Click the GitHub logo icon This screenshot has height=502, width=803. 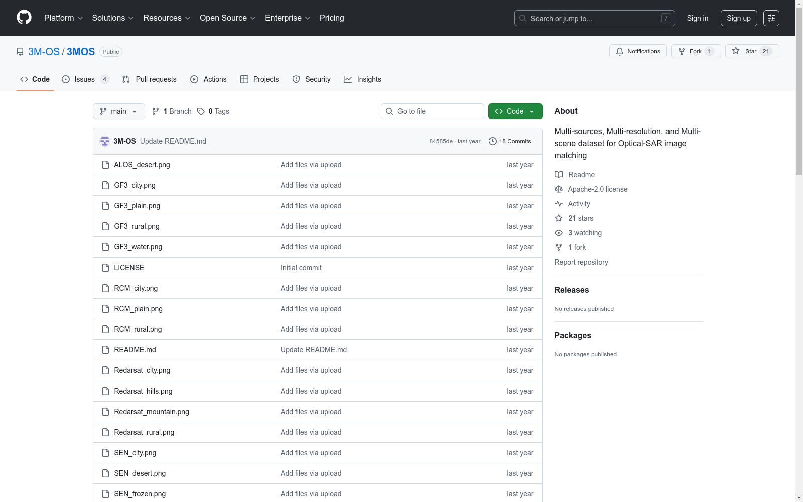point(24,18)
